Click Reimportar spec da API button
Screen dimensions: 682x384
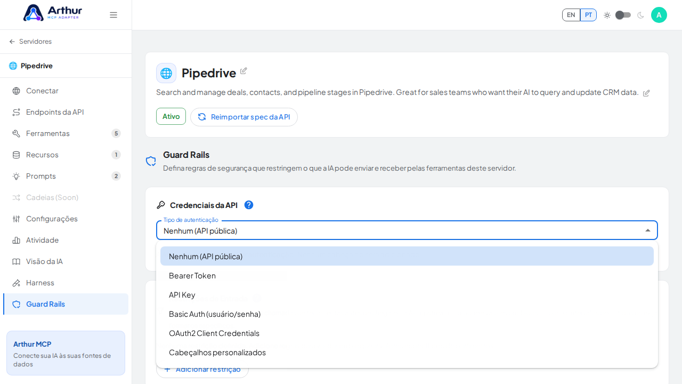coord(244,117)
